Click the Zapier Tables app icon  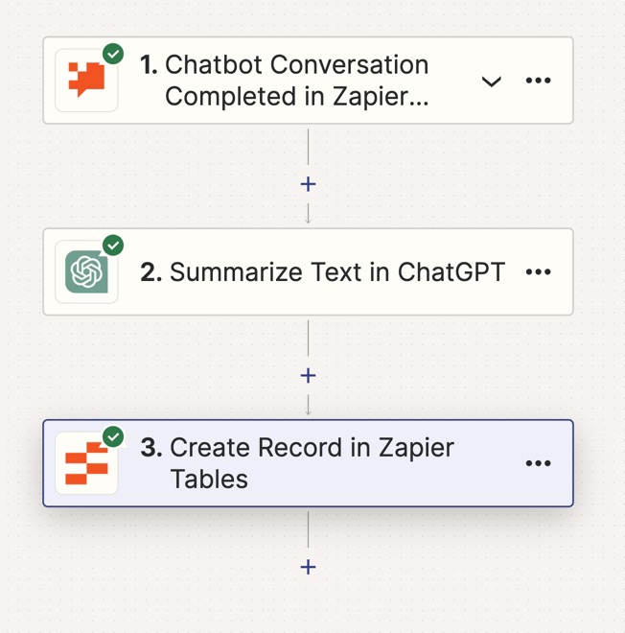(86, 464)
